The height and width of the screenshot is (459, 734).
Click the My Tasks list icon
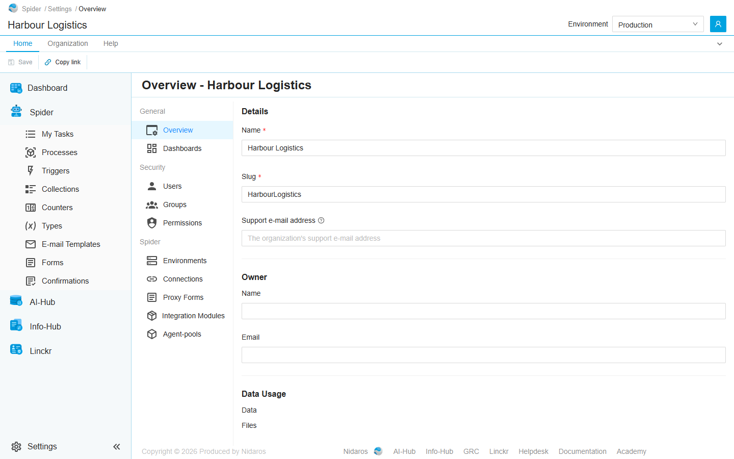click(31, 134)
